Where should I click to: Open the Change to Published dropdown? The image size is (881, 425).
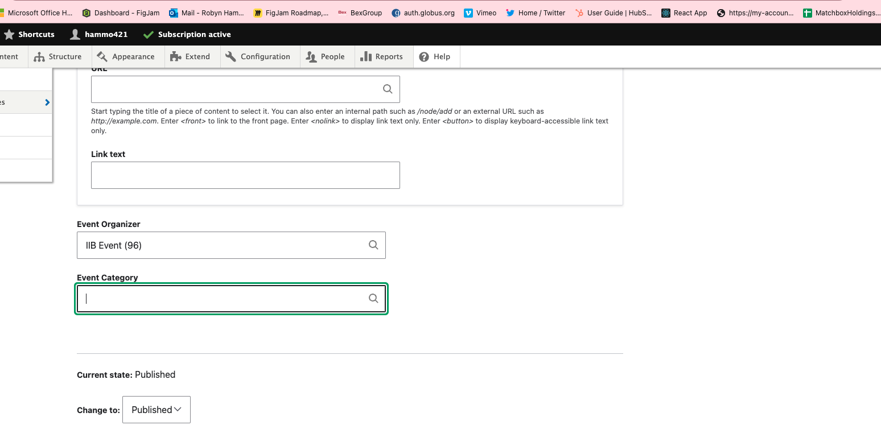pos(157,410)
